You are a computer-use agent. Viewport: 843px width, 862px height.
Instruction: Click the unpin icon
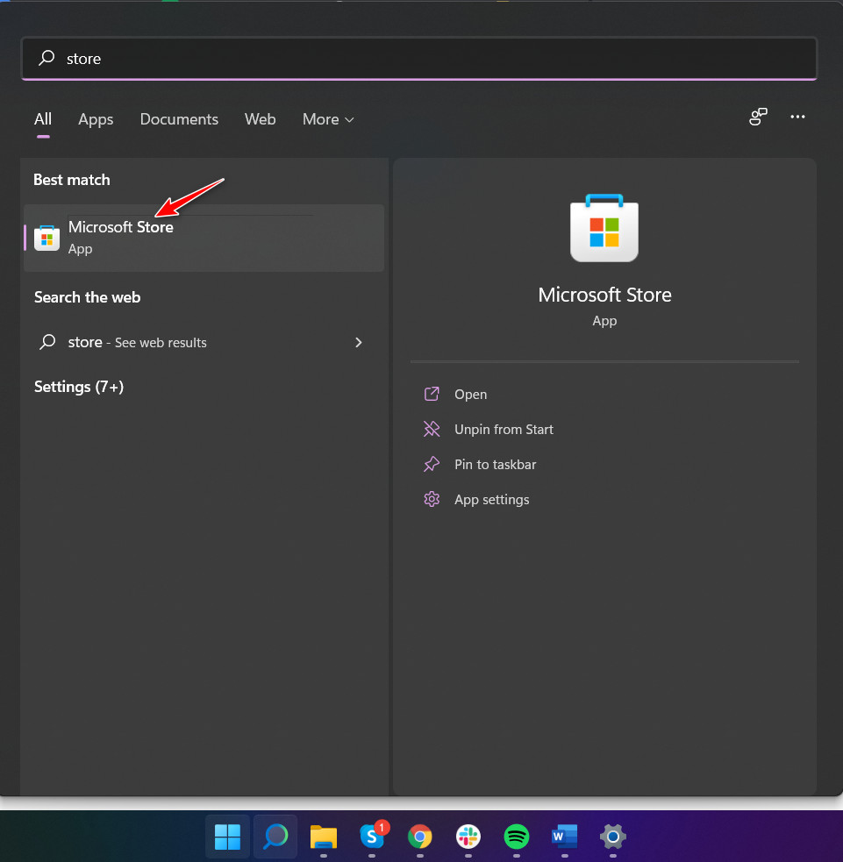[x=432, y=429]
